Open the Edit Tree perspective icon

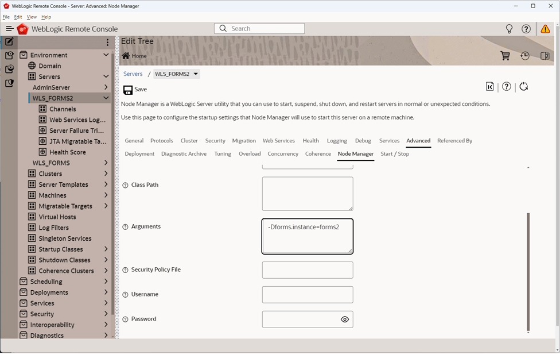[9, 41]
